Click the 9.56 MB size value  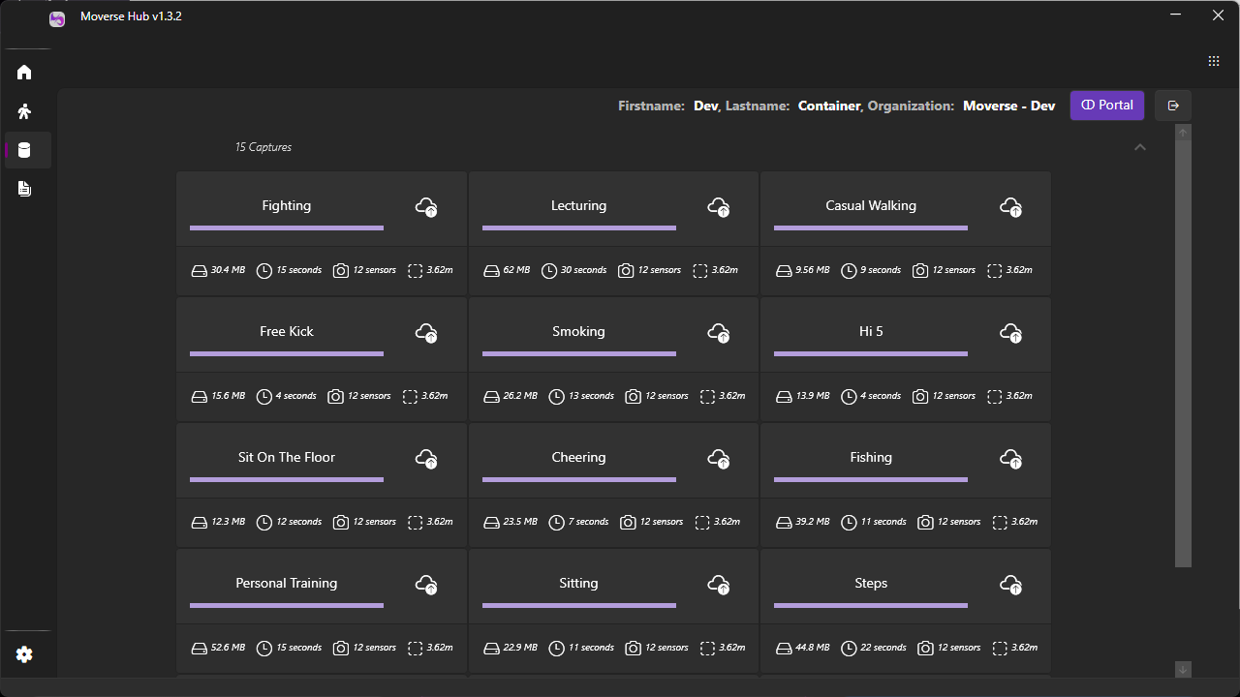813,270
